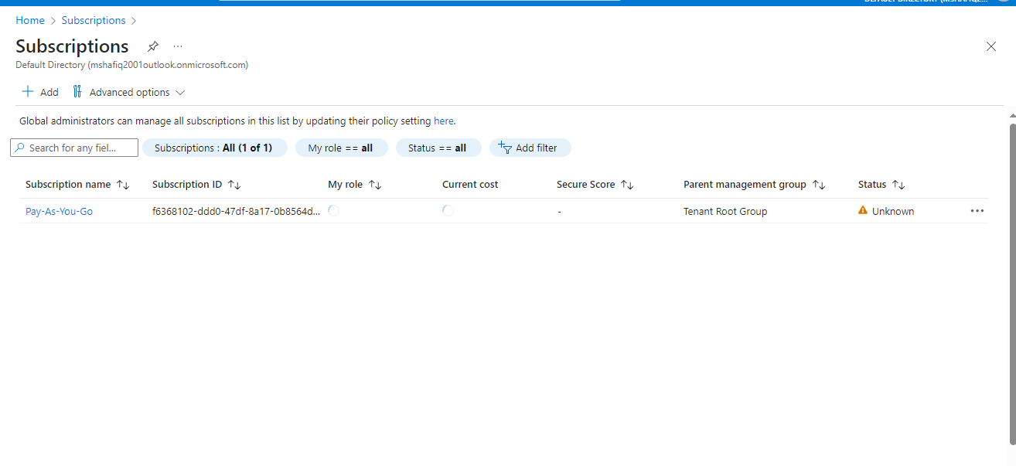
Task: Click the vertical scrollbar on the right
Action: (x=1012, y=284)
